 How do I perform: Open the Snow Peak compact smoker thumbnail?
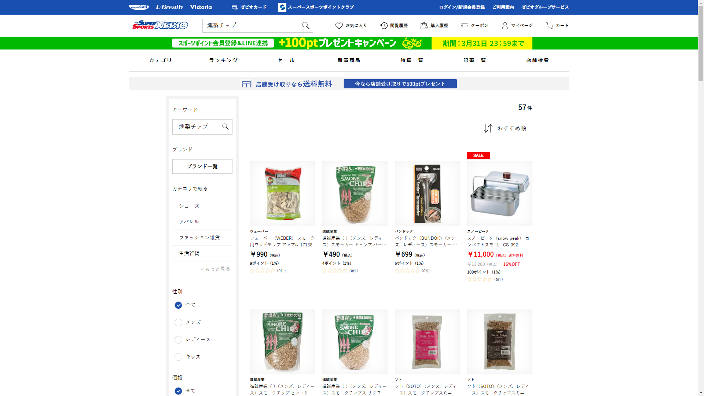[x=499, y=193]
